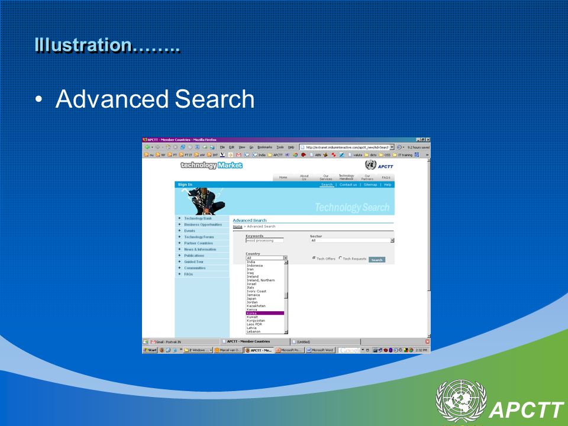This screenshot has width=568, height=426.
Task: Click the Firefox Back arrow button
Action: 147,147
